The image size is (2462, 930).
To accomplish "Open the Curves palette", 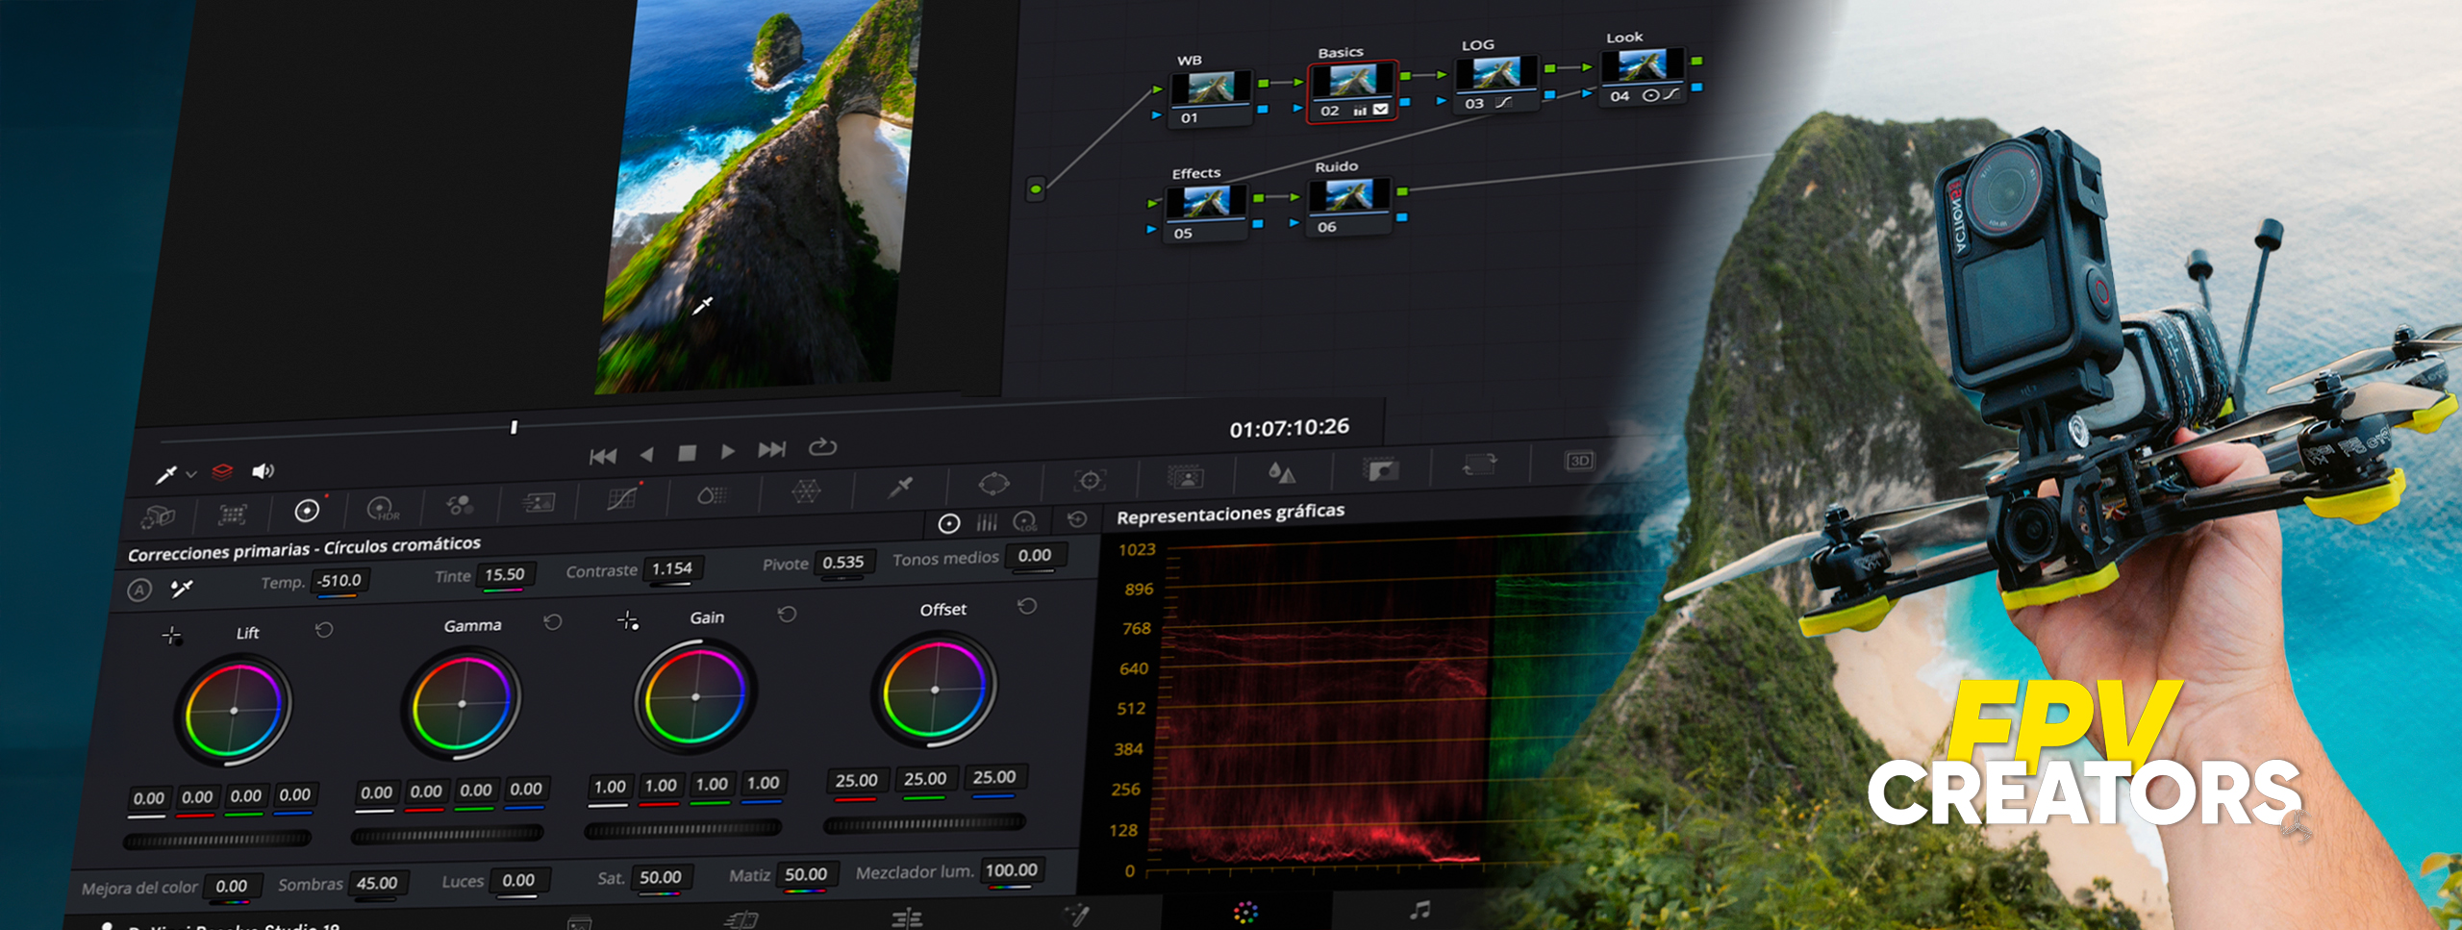I will click(x=622, y=498).
